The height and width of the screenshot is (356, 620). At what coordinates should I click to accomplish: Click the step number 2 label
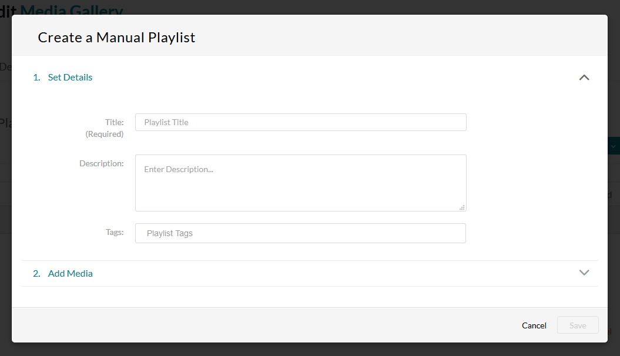(x=36, y=273)
